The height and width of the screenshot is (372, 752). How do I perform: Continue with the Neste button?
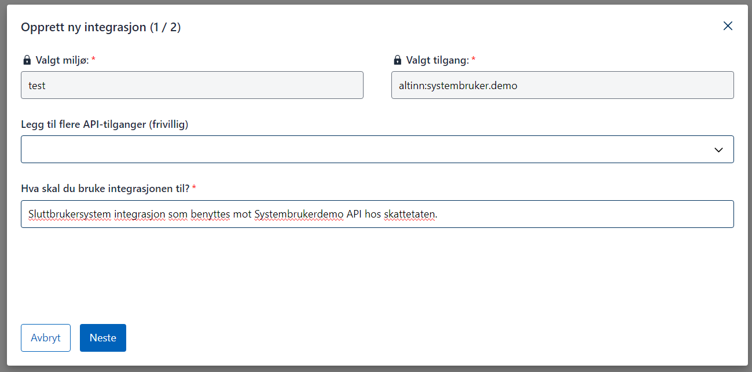tap(103, 338)
